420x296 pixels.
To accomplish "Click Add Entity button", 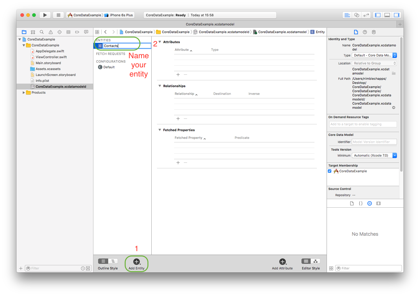I will click(137, 264).
